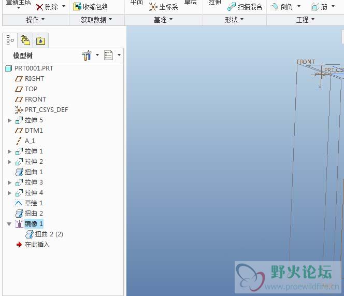The image size is (344, 296).
Task: Open the 操作 group menu
Action: pyautogui.click(x=36, y=20)
